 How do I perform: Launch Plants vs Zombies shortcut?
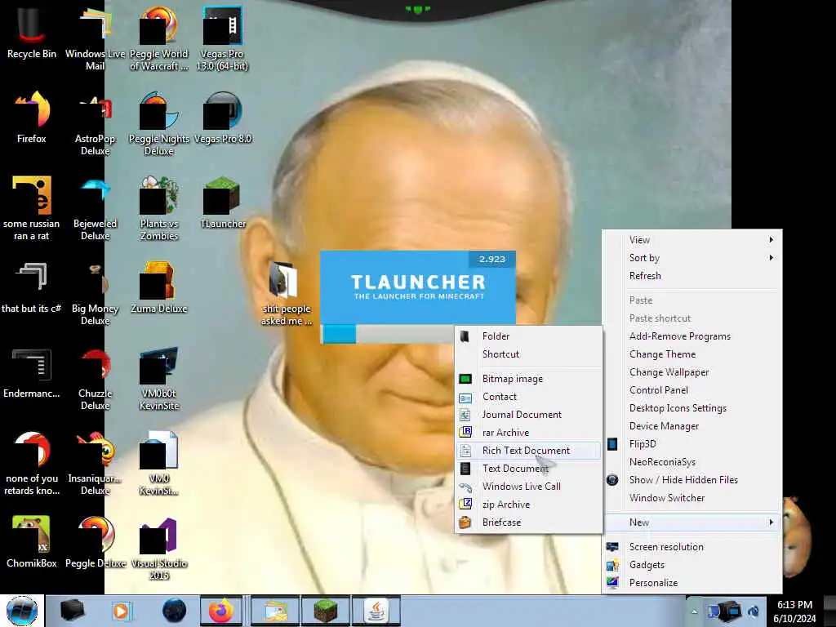click(x=159, y=208)
